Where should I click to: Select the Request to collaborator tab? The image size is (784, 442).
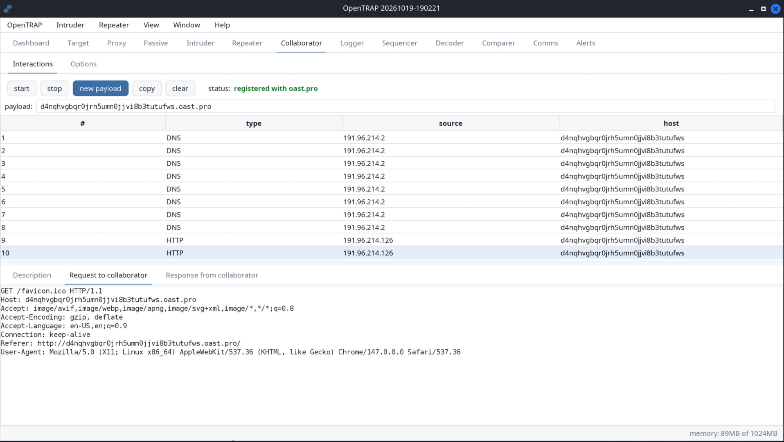point(108,275)
